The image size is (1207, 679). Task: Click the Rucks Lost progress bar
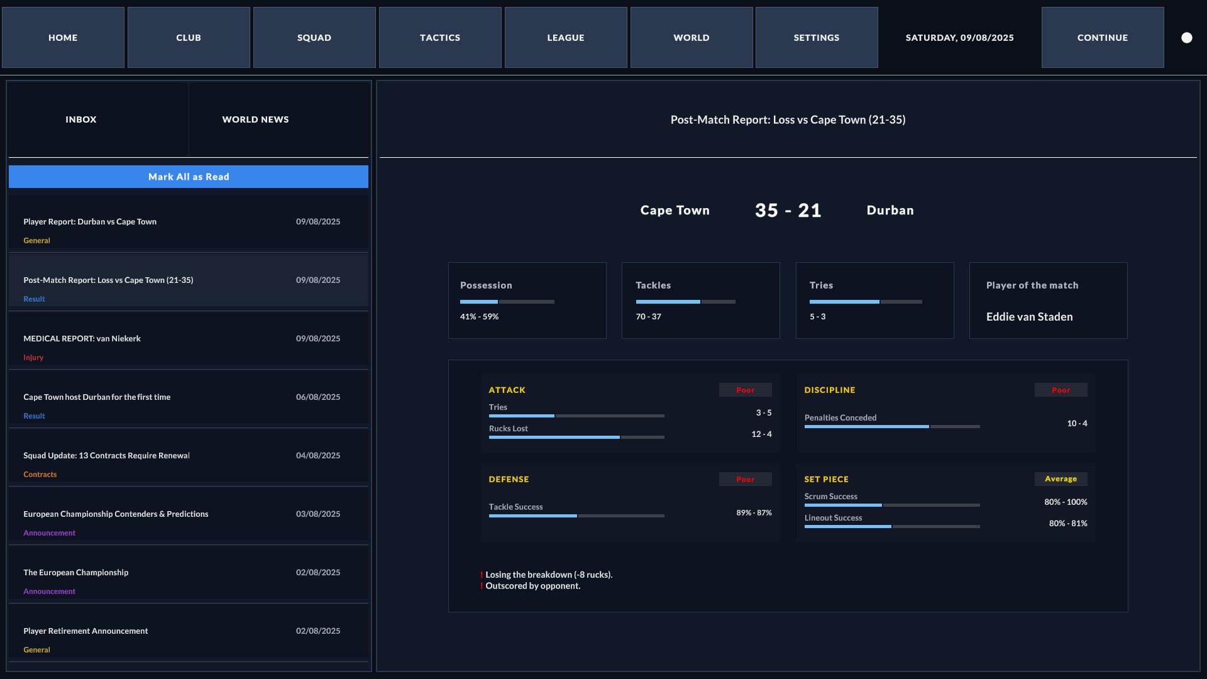click(576, 437)
